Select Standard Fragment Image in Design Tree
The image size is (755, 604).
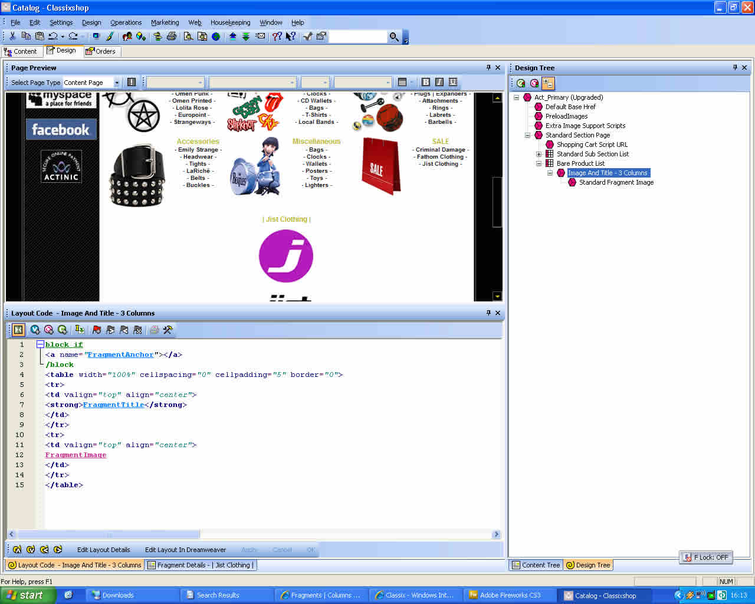[x=616, y=182]
